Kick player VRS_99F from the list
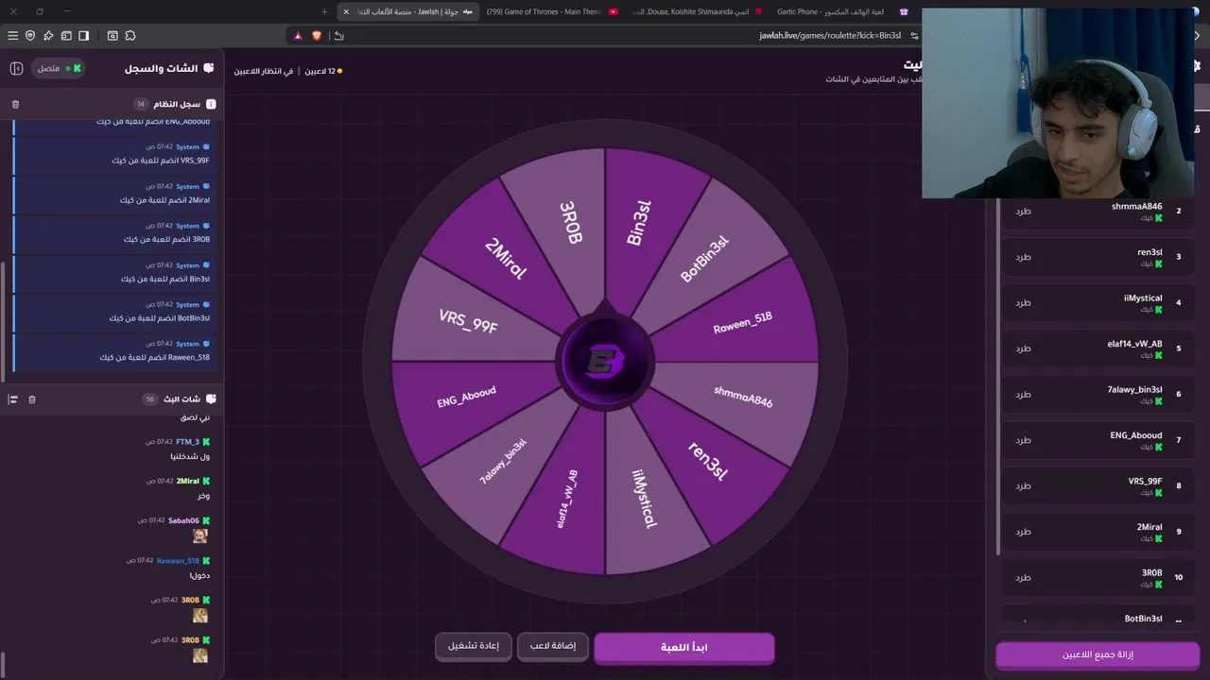The height and width of the screenshot is (680, 1210). [1023, 485]
